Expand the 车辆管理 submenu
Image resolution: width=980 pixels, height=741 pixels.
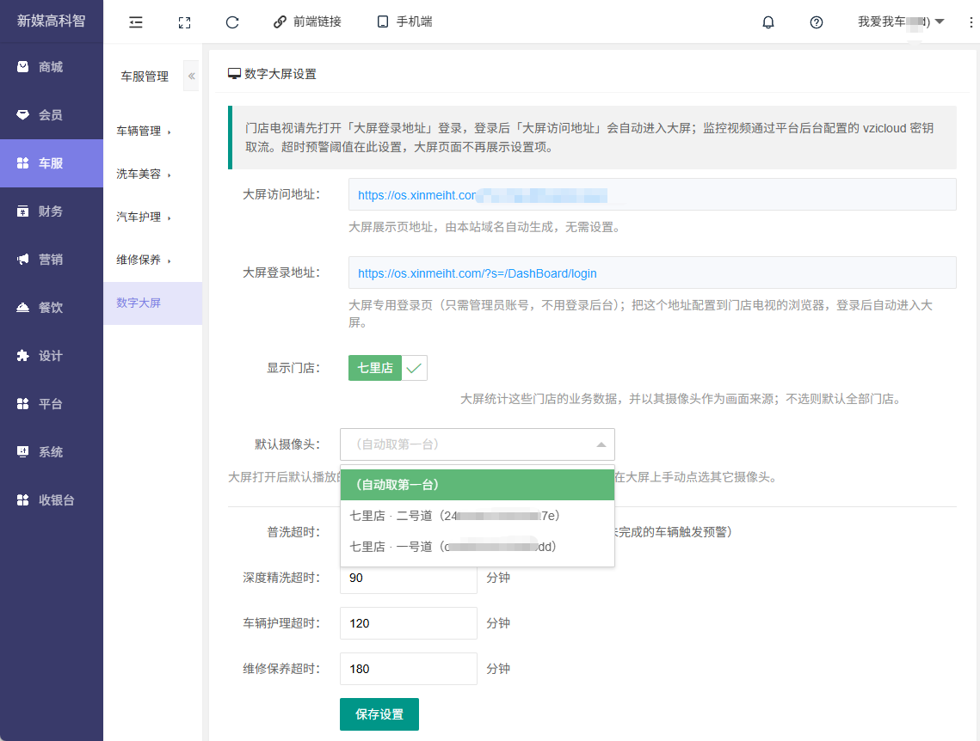[x=152, y=132]
